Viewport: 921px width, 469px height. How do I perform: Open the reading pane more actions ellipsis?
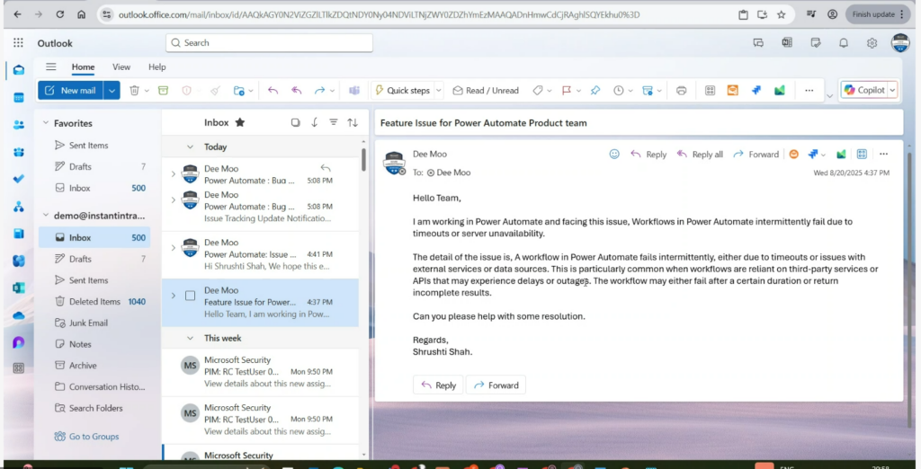point(883,154)
